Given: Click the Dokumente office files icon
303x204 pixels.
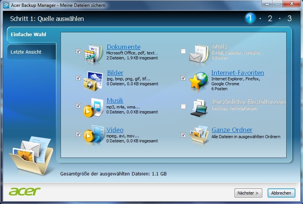Looking at the screenshot, I should tap(93, 54).
